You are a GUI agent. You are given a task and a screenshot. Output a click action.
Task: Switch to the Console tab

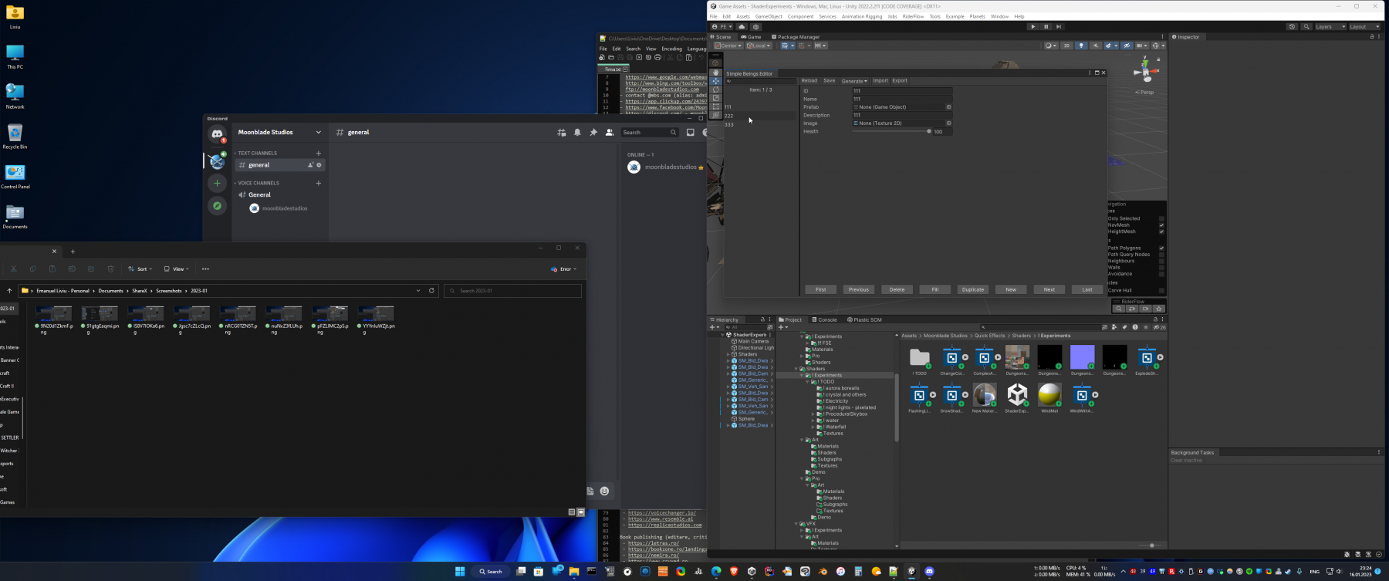(x=824, y=319)
